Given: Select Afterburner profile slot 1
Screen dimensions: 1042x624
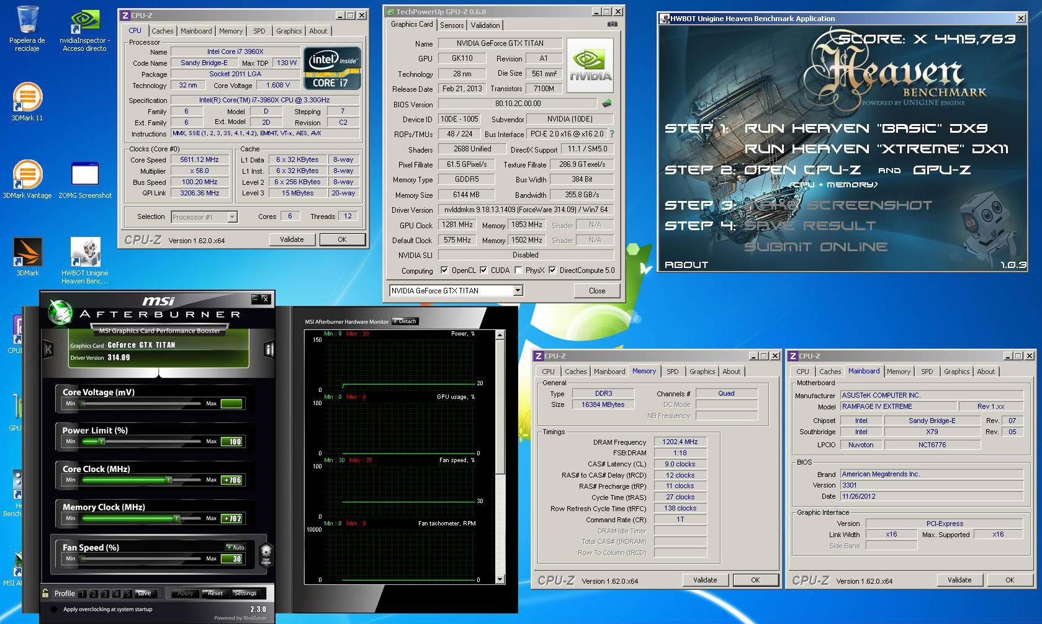Looking at the screenshot, I should (83, 594).
